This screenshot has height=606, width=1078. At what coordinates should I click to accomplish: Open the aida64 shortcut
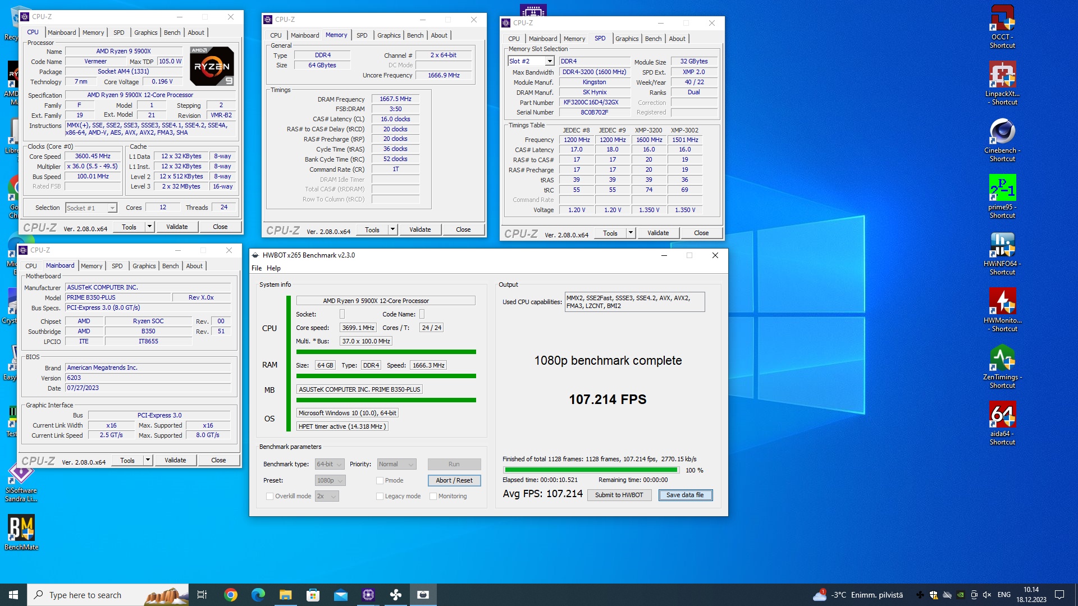click(1002, 424)
